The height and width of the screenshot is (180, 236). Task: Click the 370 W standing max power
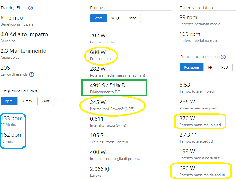pos(187,118)
